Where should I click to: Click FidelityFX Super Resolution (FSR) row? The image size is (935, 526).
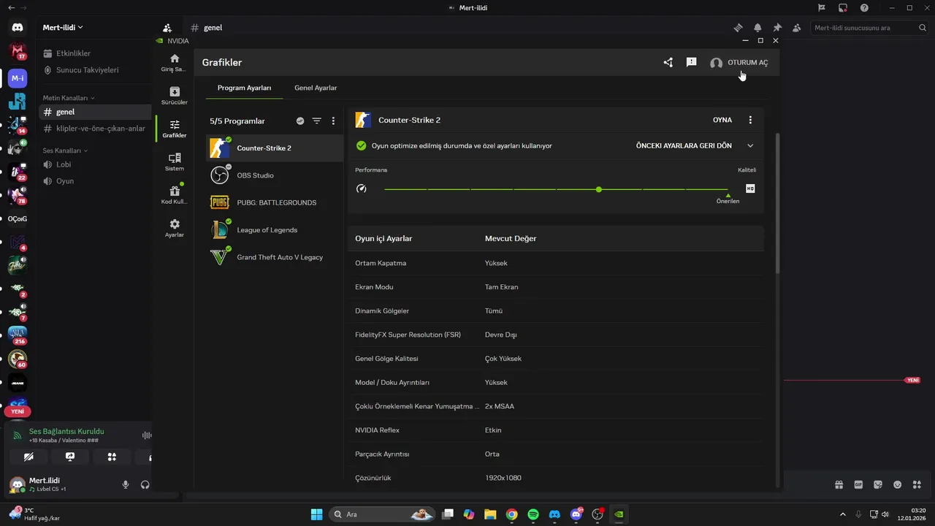coord(556,335)
